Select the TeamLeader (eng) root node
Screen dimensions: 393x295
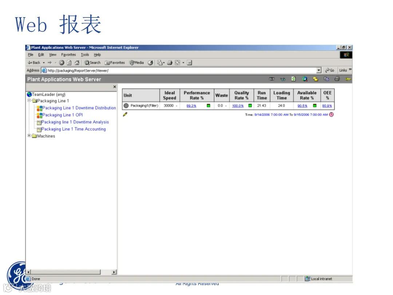(46, 94)
